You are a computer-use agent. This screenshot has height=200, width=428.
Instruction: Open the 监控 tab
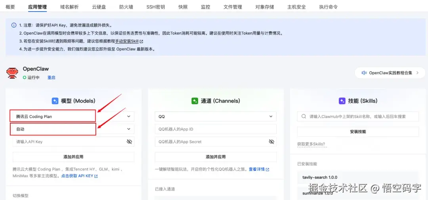(x=206, y=7)
